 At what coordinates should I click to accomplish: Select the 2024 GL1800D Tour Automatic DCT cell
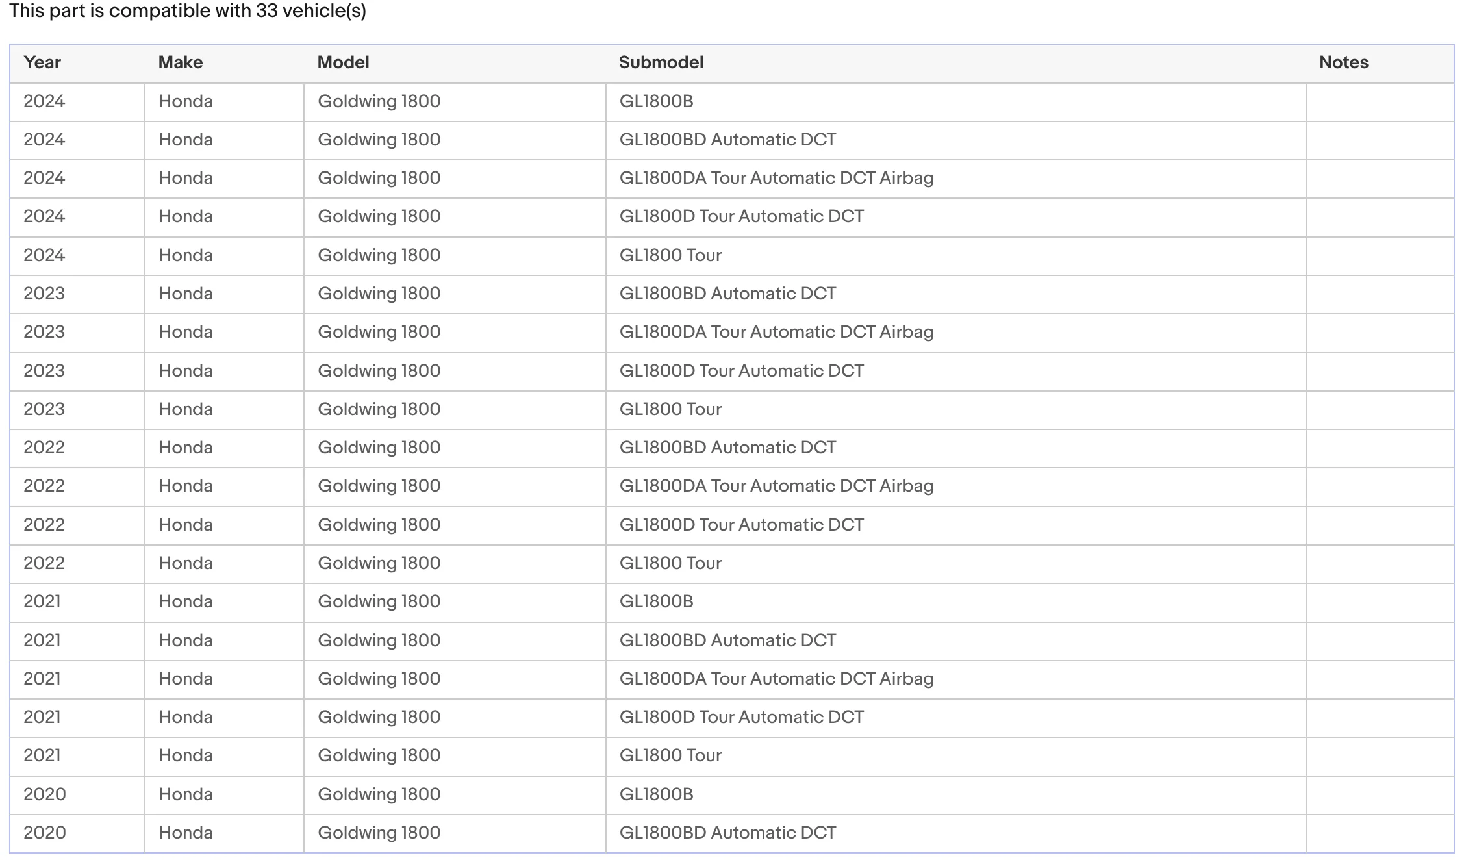click(955, 217)
